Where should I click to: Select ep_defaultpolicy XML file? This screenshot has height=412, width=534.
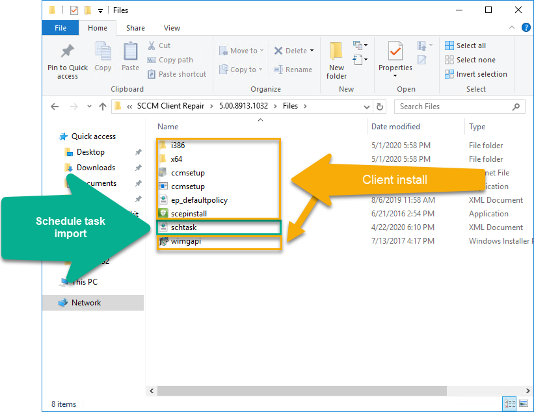point(199,200)
